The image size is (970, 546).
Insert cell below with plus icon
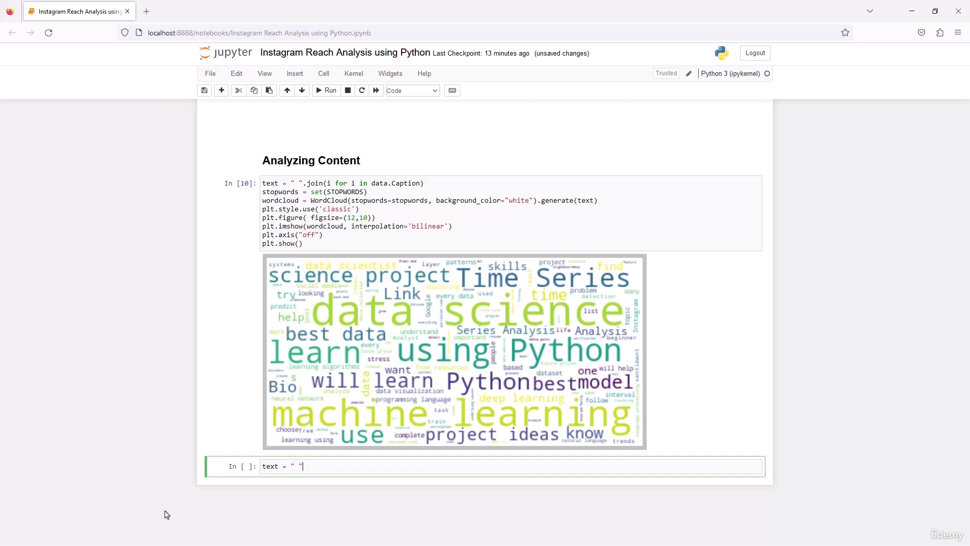(221, 90)
